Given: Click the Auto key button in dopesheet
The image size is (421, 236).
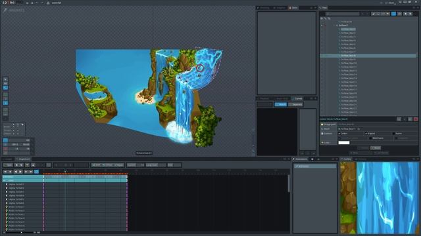Looking at the screenshot, I should (7, 165).
